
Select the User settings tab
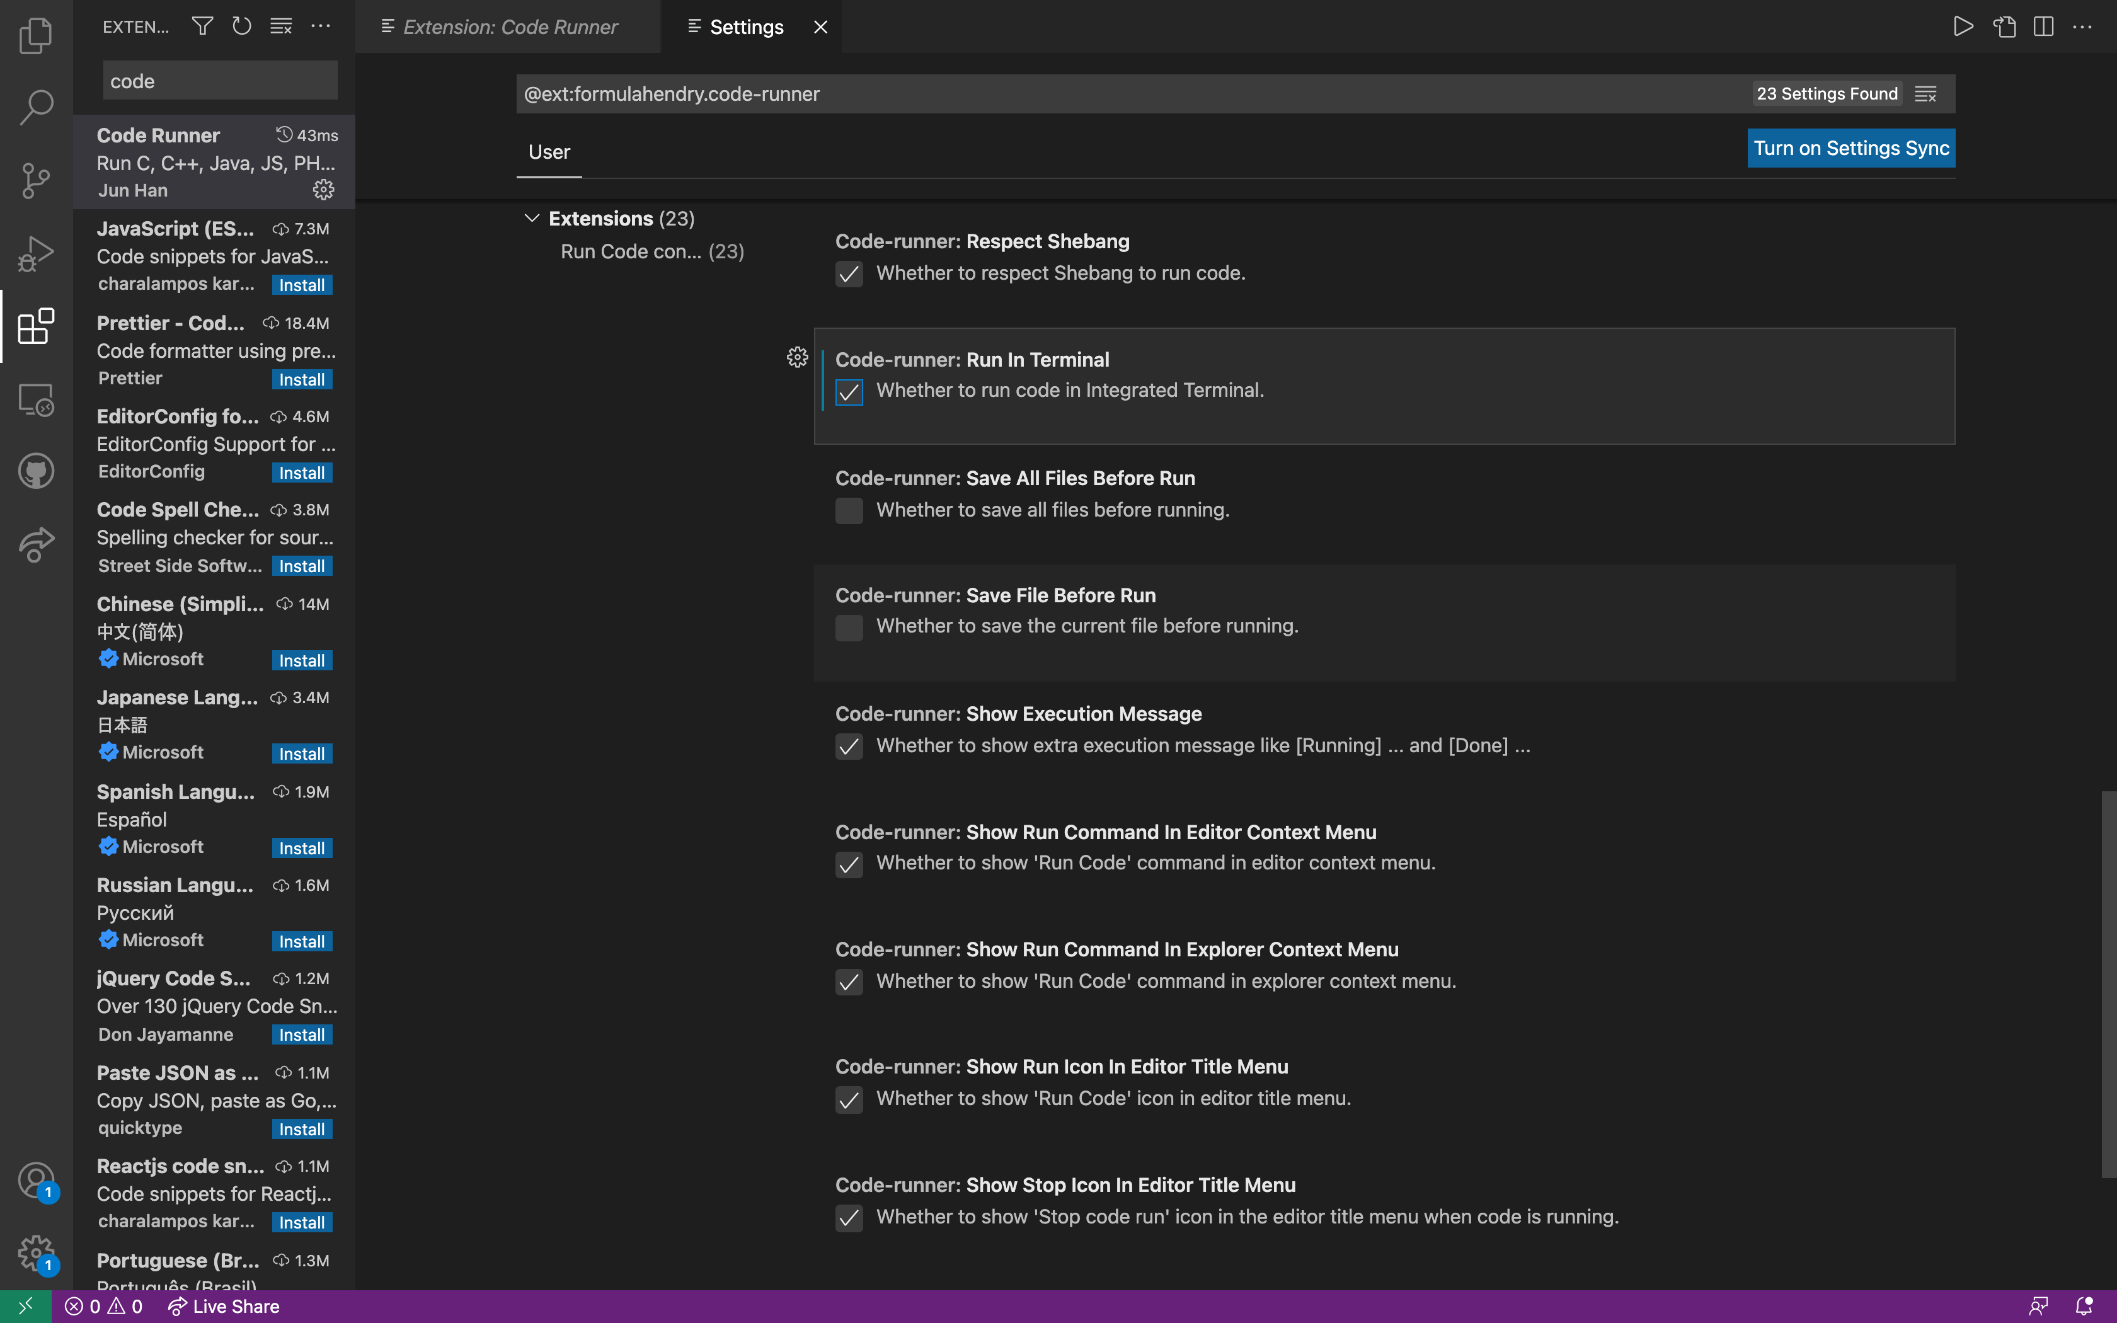coord(549,152)
